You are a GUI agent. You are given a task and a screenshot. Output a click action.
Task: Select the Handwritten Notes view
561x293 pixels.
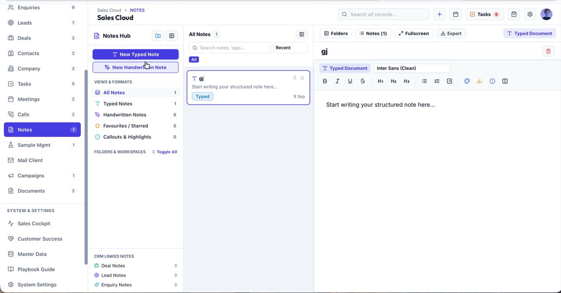click(136, 115)
